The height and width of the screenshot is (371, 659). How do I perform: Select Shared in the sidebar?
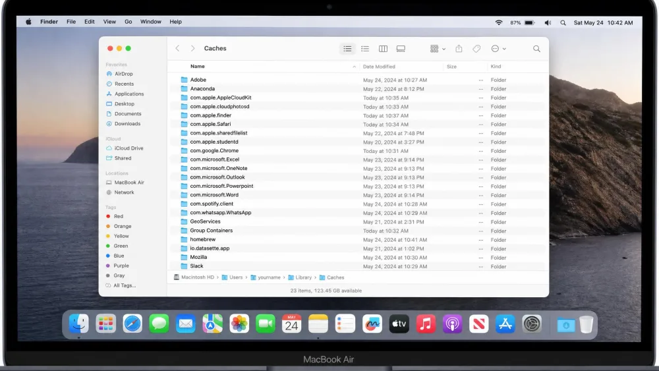pyautogui.click(x=123, y=158)
